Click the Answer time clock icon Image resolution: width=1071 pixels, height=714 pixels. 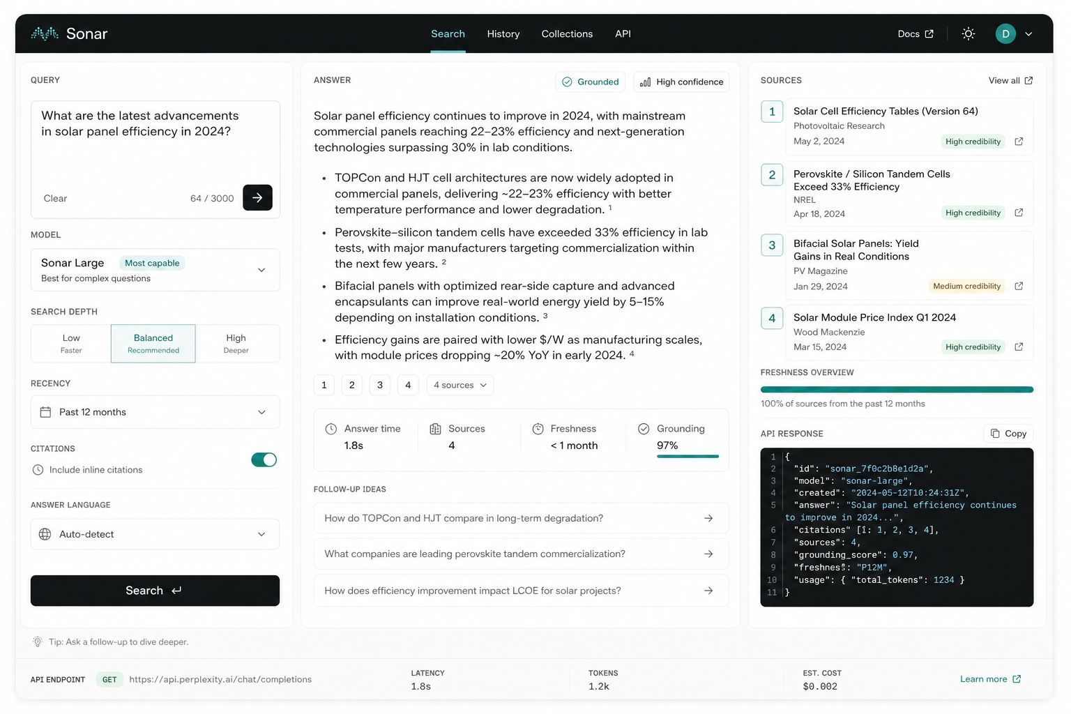click(331, 429)
